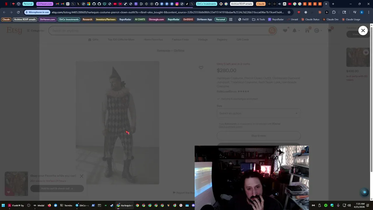Reload the page with the refresh icon
373x210 pixels.
pyautogui.click(x=18, y=12)
